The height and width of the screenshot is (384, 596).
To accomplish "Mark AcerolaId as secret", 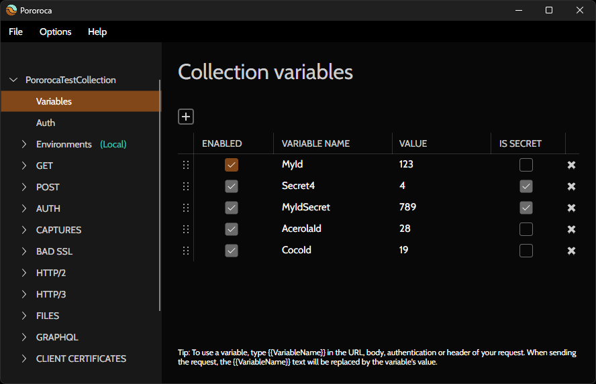I will tap(526, 229).
